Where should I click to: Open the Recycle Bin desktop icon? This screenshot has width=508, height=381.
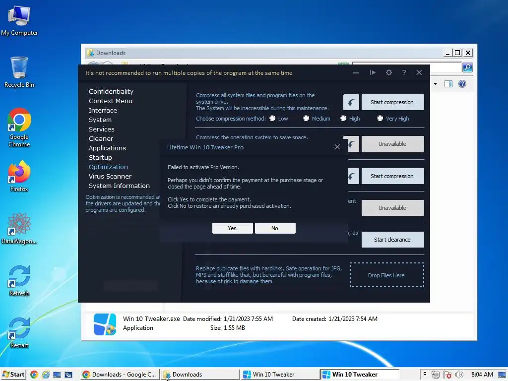19,72
